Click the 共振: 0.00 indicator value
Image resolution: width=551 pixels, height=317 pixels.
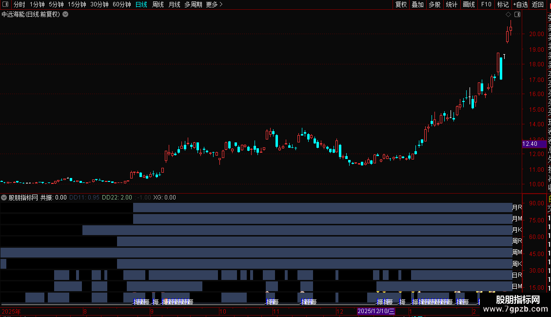point(54,198)
